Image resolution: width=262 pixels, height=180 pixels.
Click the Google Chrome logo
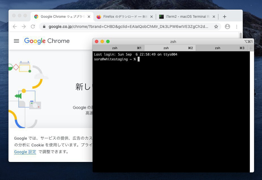click(47, 41)
